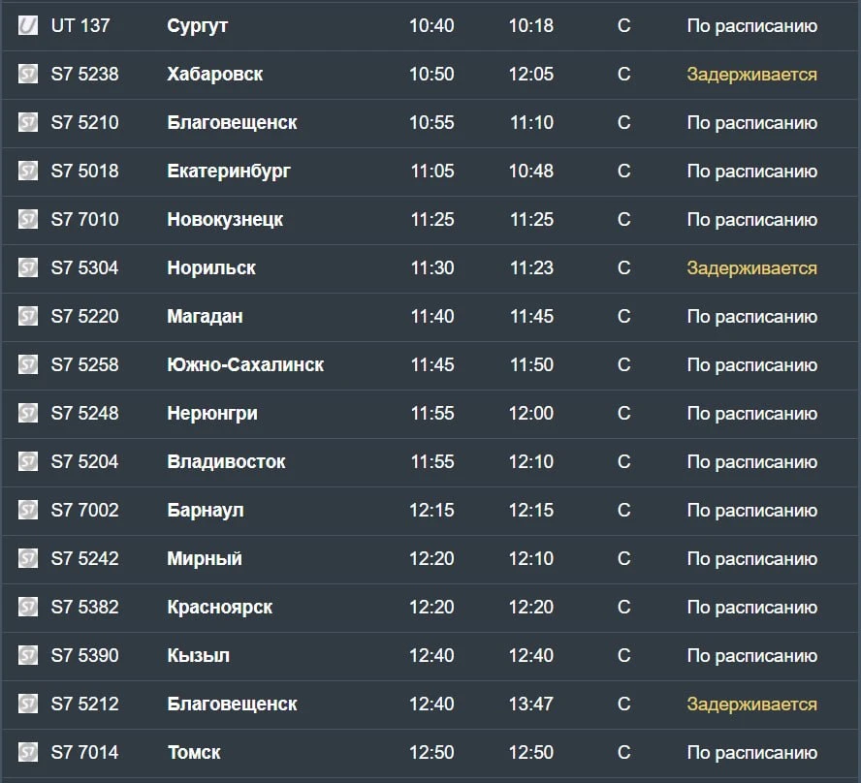This screenshot has height=783, width=861.
Task: Open flight number S7 7010
Action: [84, 219]
